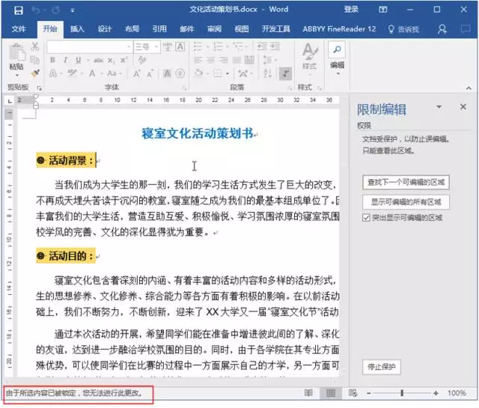Image resolution: width=479 pixels, height=408 pixels.
Task: Toggle strikethrough abc formatting
Action: [98, 60]
